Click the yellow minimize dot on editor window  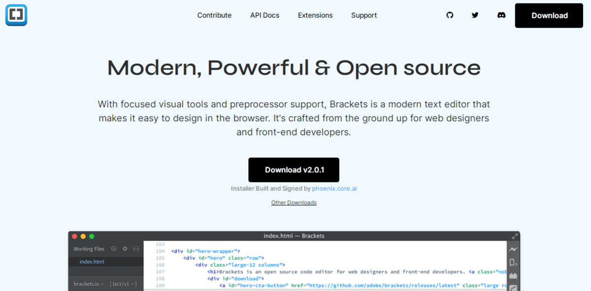pos(83,236)
